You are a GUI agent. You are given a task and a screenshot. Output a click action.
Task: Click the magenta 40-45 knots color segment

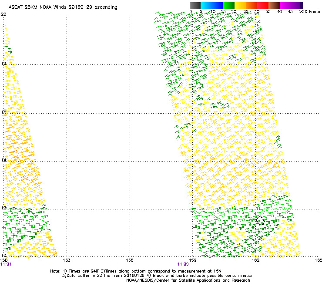285,5
